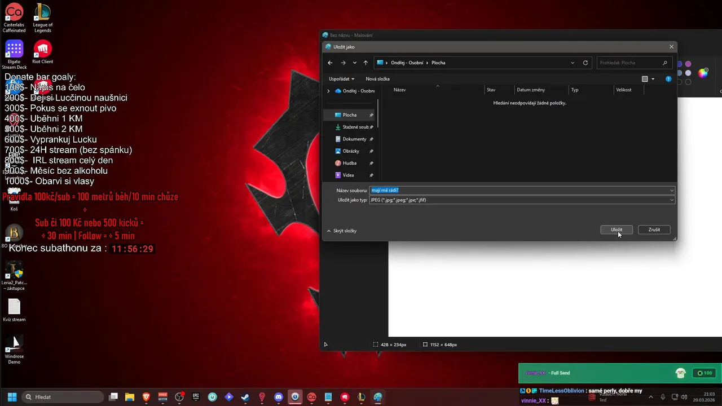Open Elgato Stream Deck desktop shortcut
The image size is (722, 406).
14,55
